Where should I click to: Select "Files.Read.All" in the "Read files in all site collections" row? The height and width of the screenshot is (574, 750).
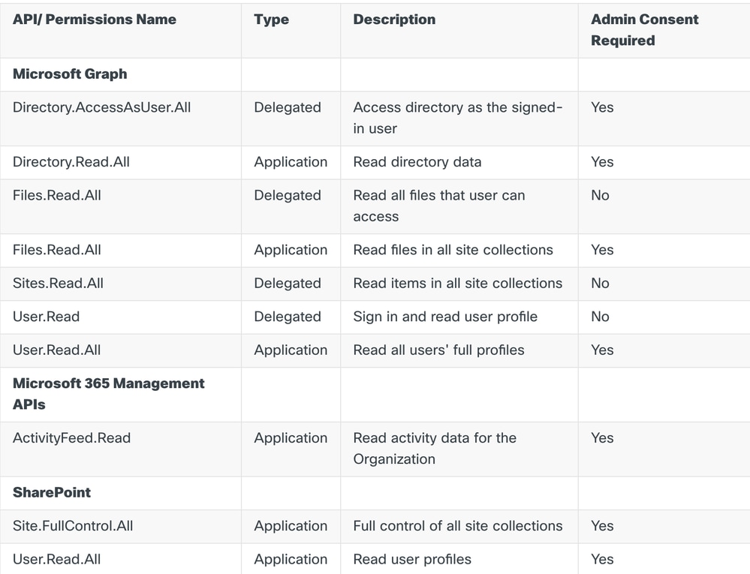tap(57, 250)
